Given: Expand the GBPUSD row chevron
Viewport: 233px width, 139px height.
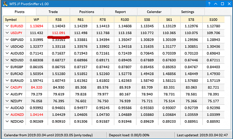Looking at the screenshot, I should (7, 40).
